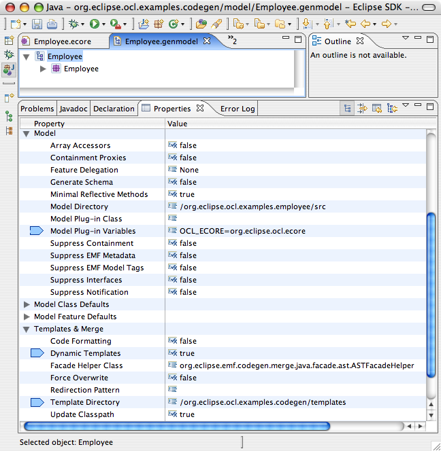Show the hidden editors list »2

(232, 40)
